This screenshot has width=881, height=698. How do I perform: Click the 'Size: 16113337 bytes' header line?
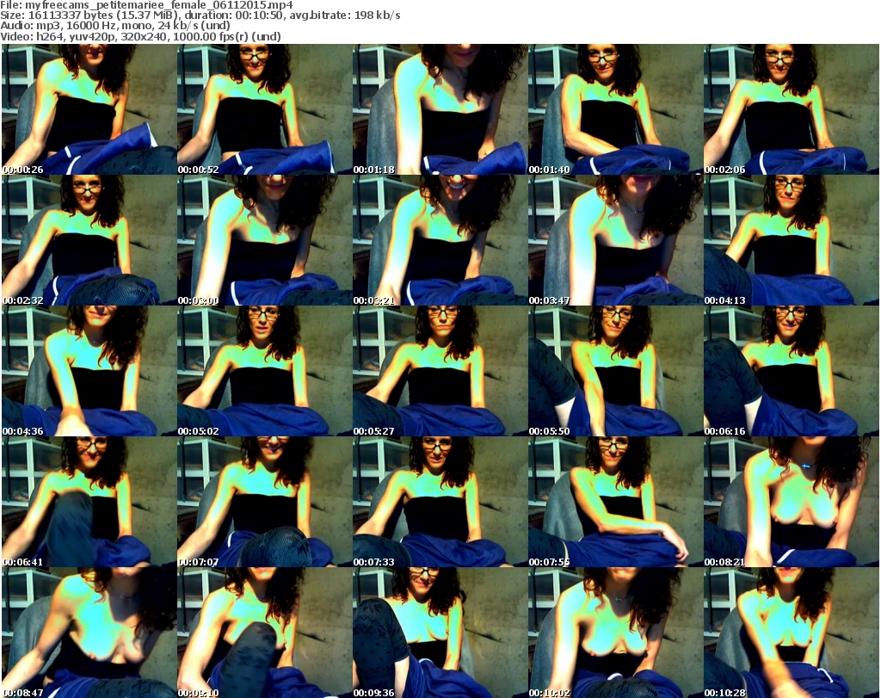(200, 15)
